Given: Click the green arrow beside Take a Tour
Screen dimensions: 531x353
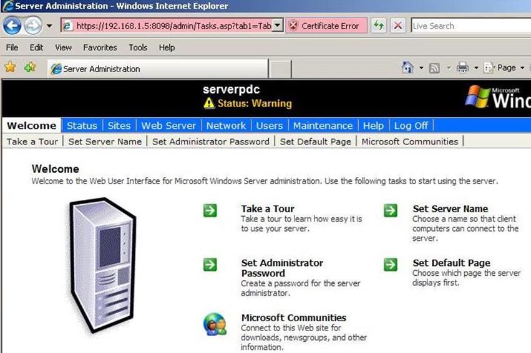Looking at the screenshot, I should coord(210,210).
